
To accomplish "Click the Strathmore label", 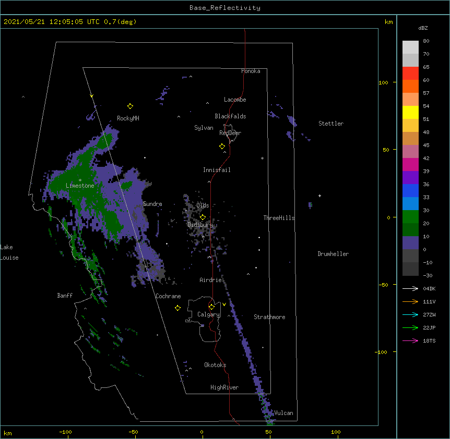I will [x=269, y=317].
